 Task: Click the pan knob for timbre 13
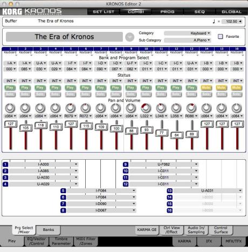(x=191, y=108)
